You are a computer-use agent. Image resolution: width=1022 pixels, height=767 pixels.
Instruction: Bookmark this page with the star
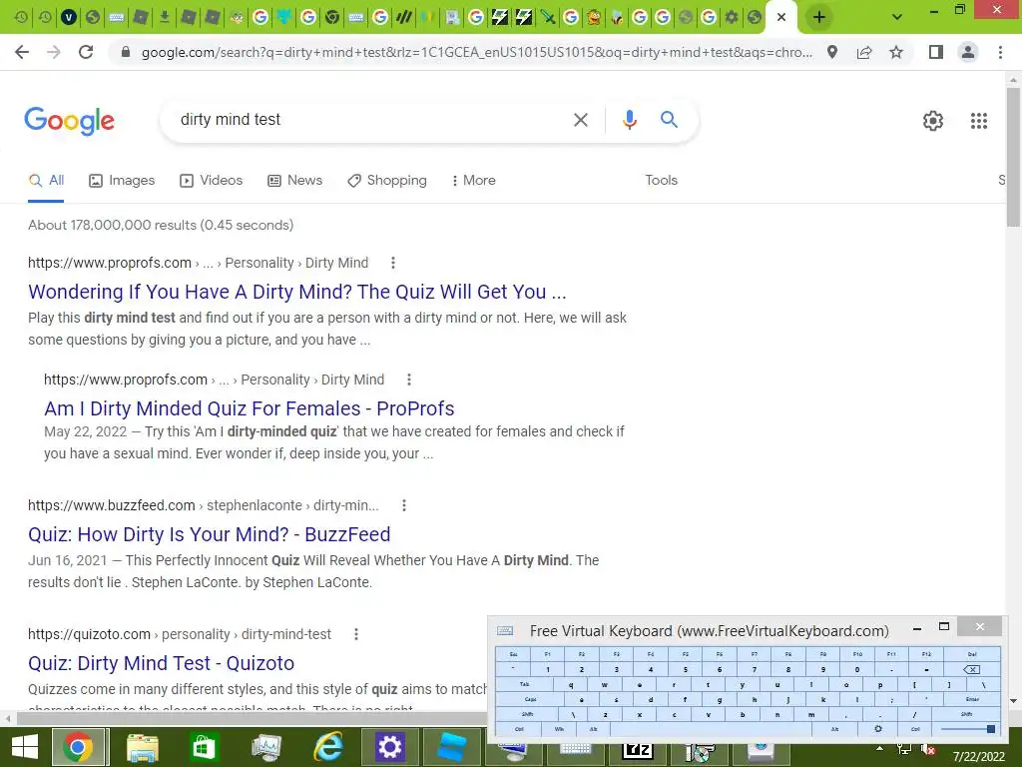[896, 52]
